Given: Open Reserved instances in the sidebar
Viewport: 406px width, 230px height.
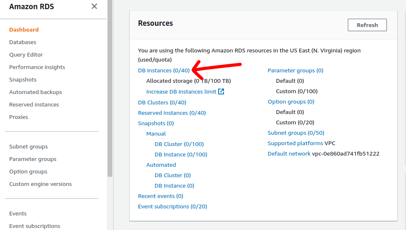Looking at the screenshot, I should 34,104.
